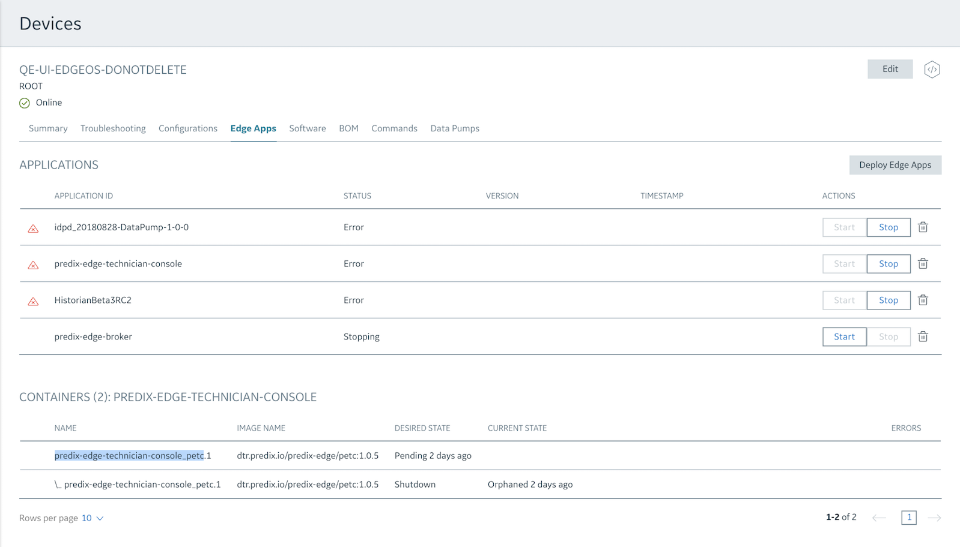
Task: Click image name in Pending container row
Action: point(308,456)
